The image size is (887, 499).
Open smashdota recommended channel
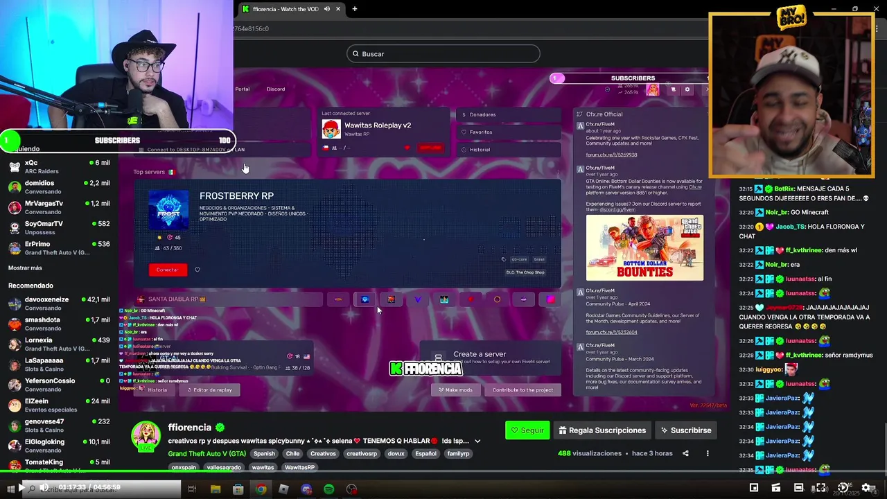click(x=58, y=324)
